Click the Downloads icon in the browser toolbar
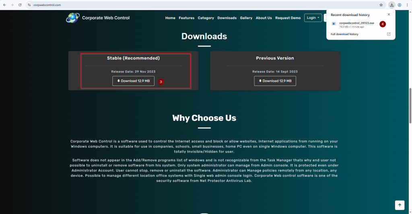Screen dimensions: 412x214 coord(392,5)
